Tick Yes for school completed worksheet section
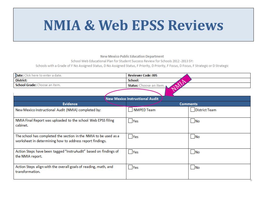Viewport: 267px width, 200px height. point(130,136)
